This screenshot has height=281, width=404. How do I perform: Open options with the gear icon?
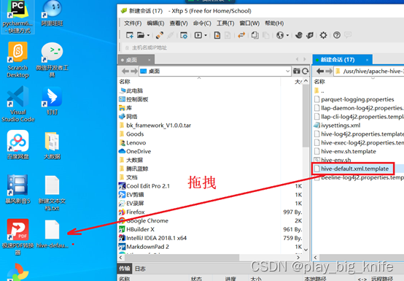[x=323, y=35]
